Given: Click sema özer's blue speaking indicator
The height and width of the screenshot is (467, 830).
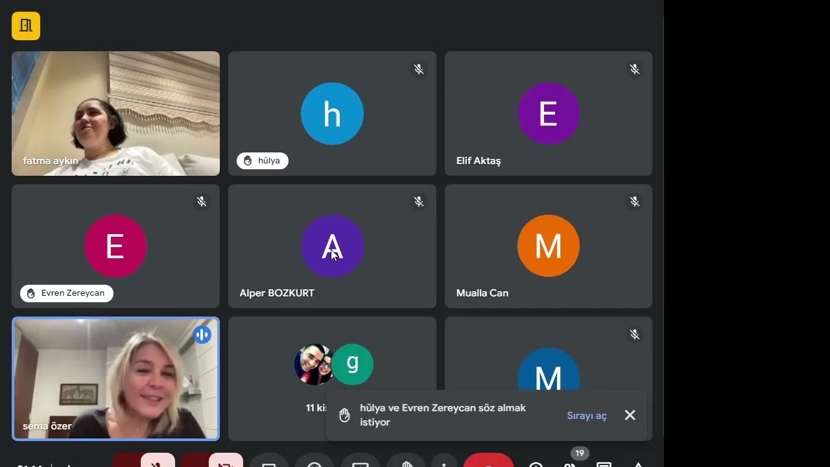Looking at the screenshot, I should [202, 335].
